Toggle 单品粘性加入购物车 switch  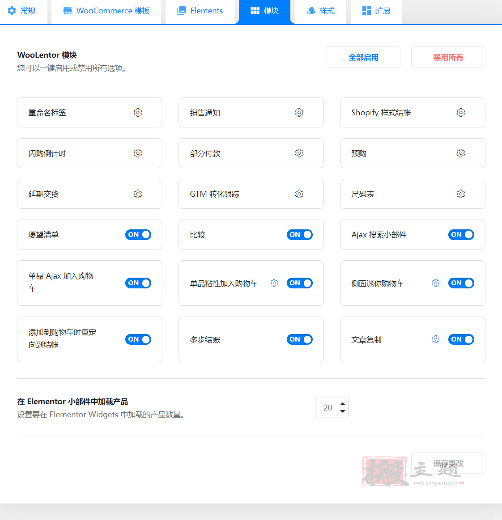(x=300, y=283)
